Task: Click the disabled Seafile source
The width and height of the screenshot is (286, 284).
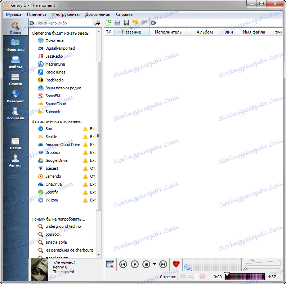Action: coord(47,137)
